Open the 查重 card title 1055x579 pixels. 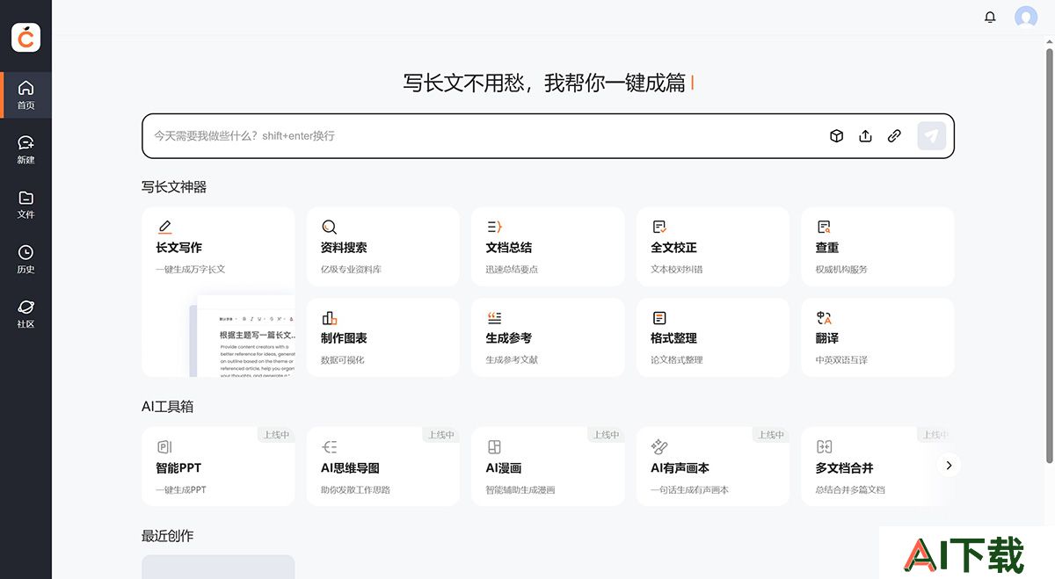826,248
